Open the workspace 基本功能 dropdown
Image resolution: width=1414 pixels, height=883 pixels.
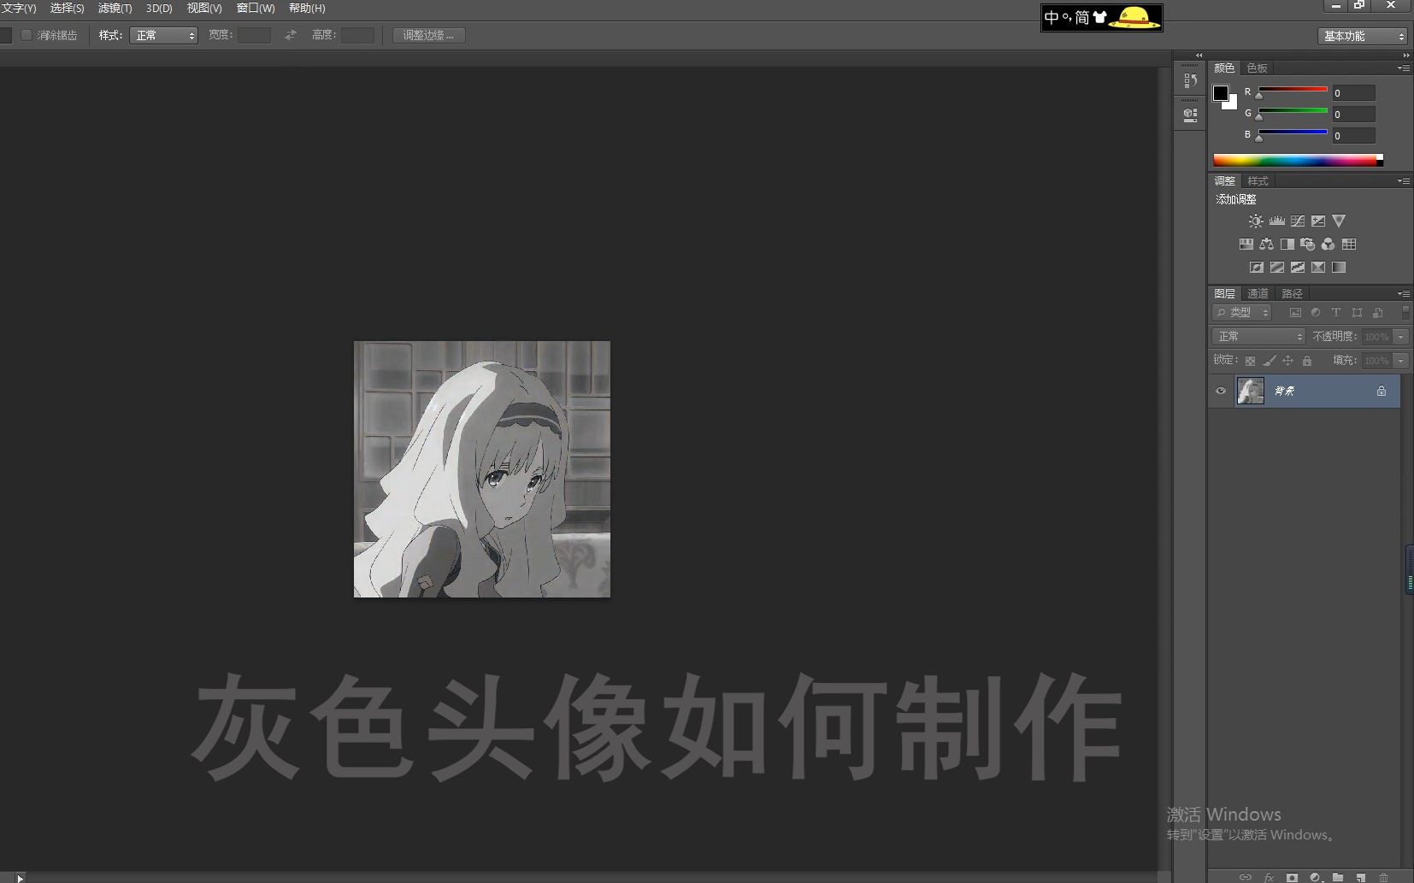click(x=1363, y=36)
